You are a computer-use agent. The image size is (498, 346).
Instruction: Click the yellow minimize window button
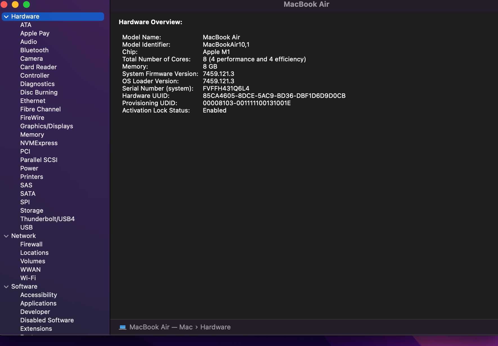(x=15, y=4)
